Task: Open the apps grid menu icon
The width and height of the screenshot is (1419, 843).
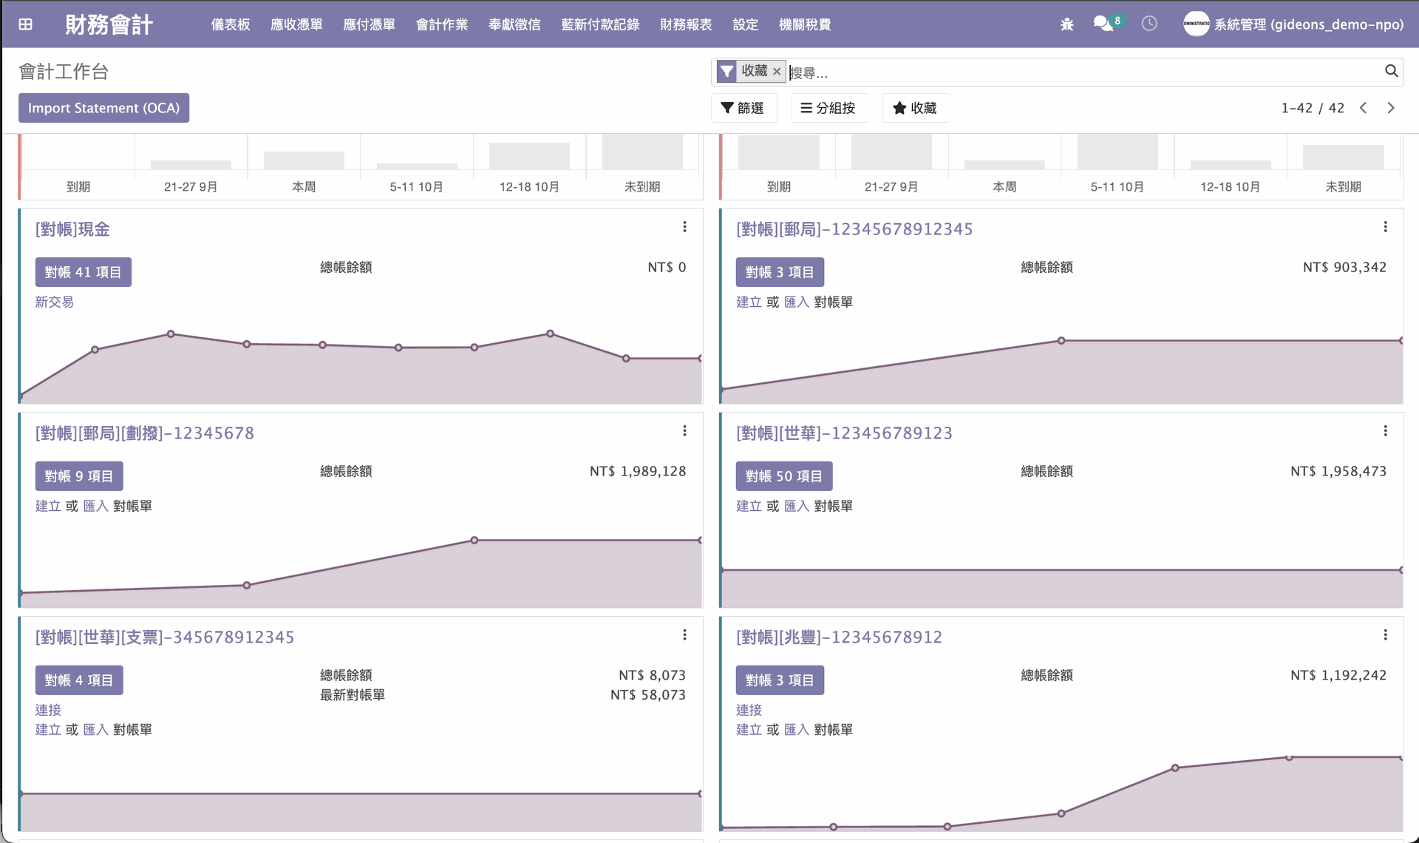Action: click(x=25, y=24)
